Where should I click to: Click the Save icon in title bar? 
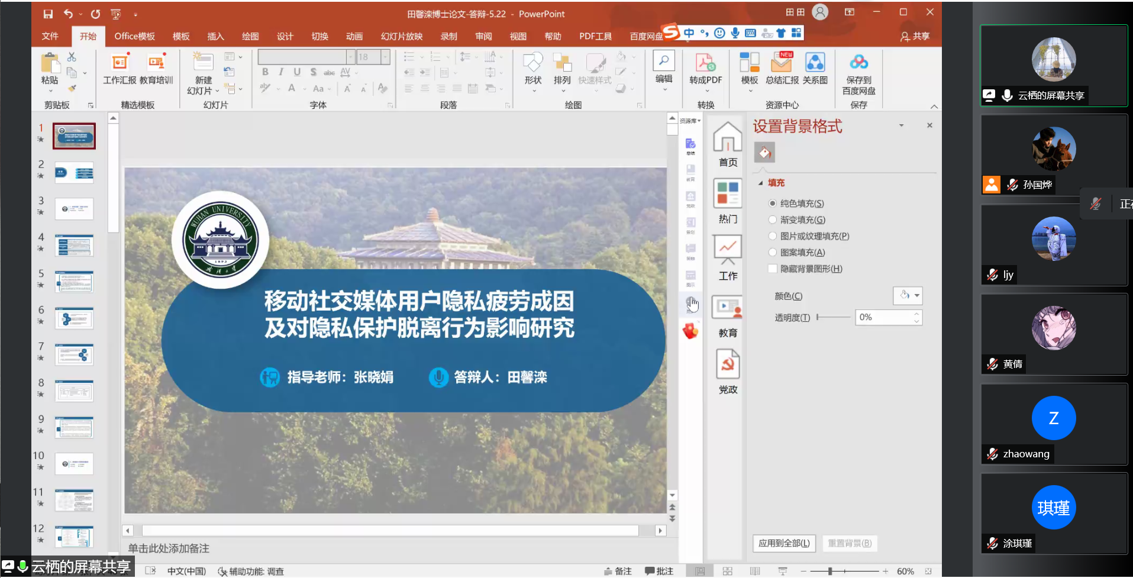(49, 14)
